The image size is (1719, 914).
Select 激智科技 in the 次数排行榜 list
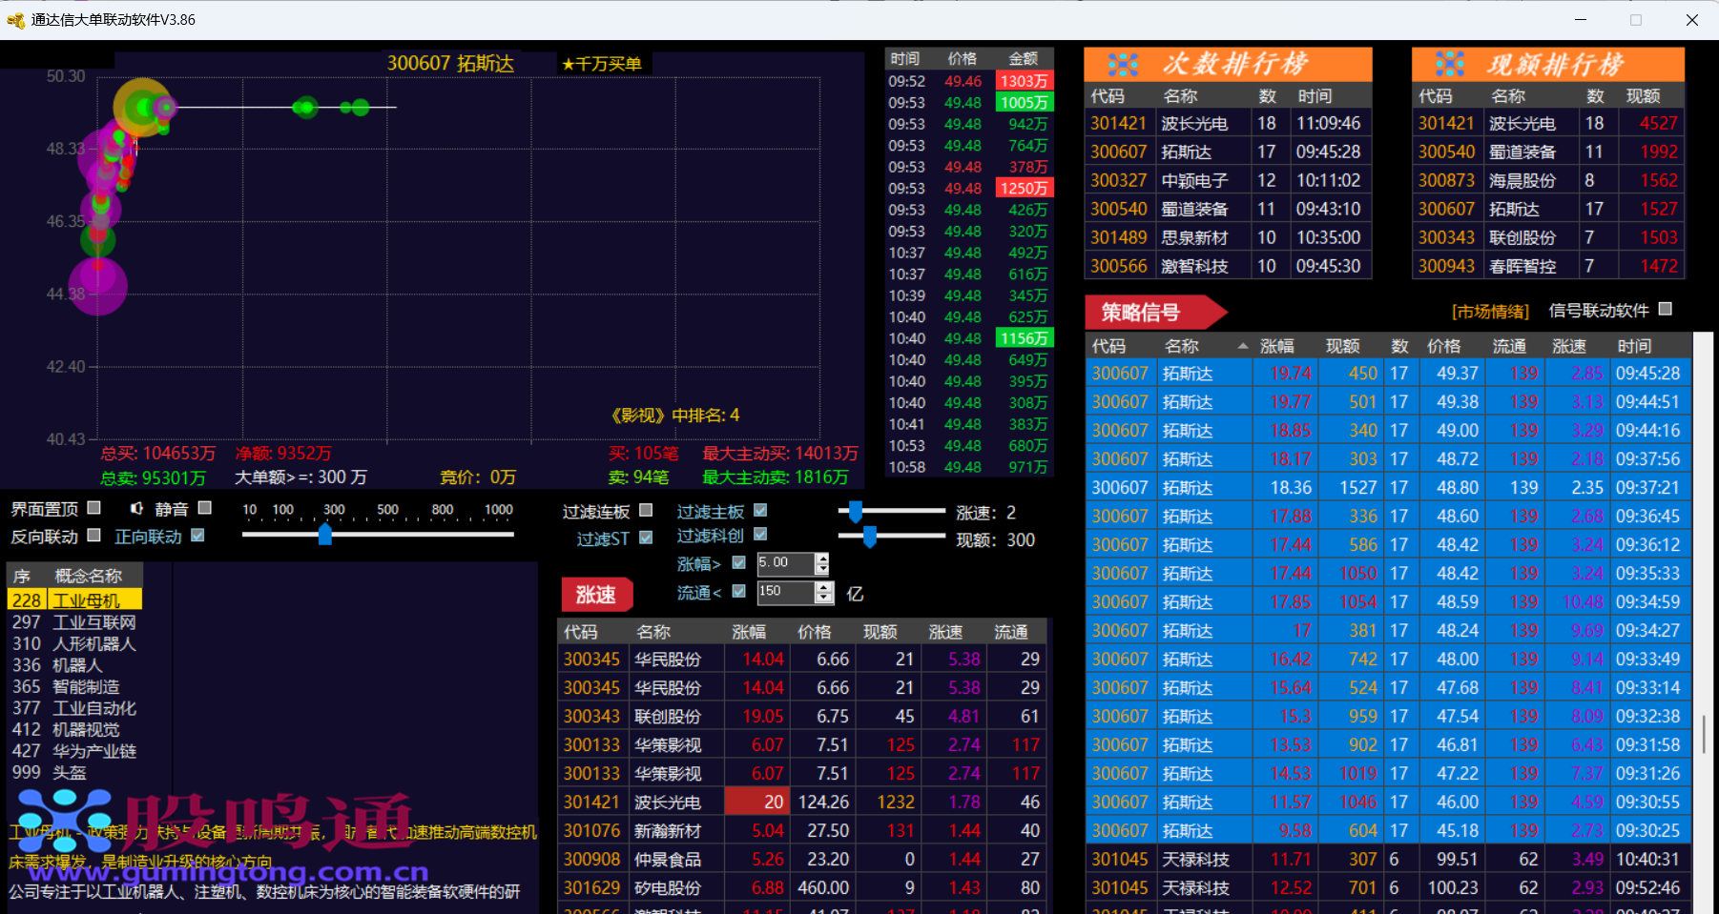click(1228, 266)
